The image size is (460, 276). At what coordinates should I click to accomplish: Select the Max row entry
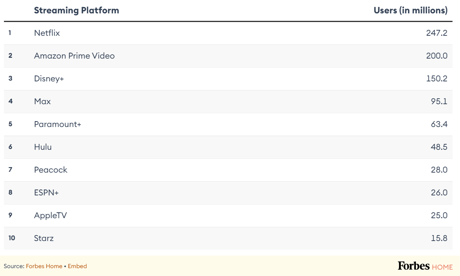click(228, 101)
